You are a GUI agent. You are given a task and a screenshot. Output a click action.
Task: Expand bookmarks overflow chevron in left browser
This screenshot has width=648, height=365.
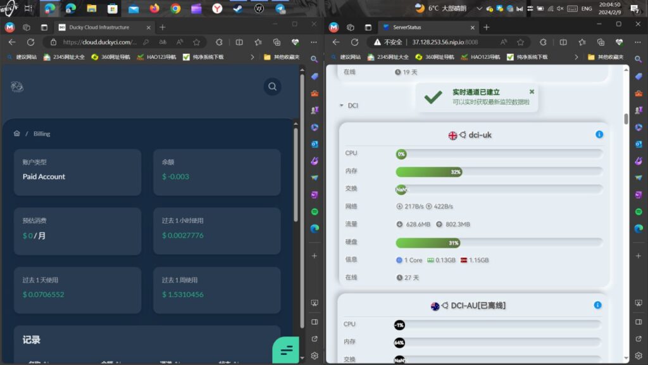click(x=252, y=56)
